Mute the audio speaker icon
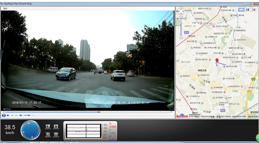 [21, 115]
